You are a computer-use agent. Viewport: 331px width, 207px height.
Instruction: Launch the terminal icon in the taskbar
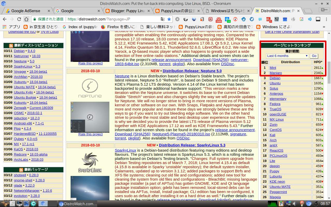(19, 204)
